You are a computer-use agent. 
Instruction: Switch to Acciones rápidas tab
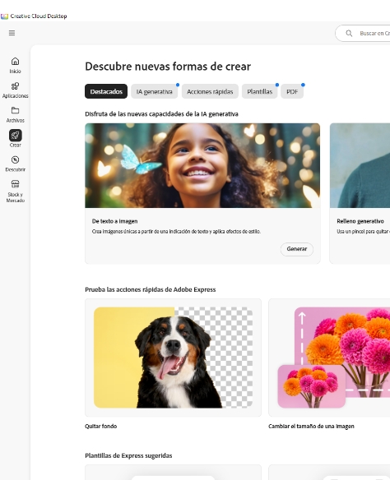coord(210,91)
